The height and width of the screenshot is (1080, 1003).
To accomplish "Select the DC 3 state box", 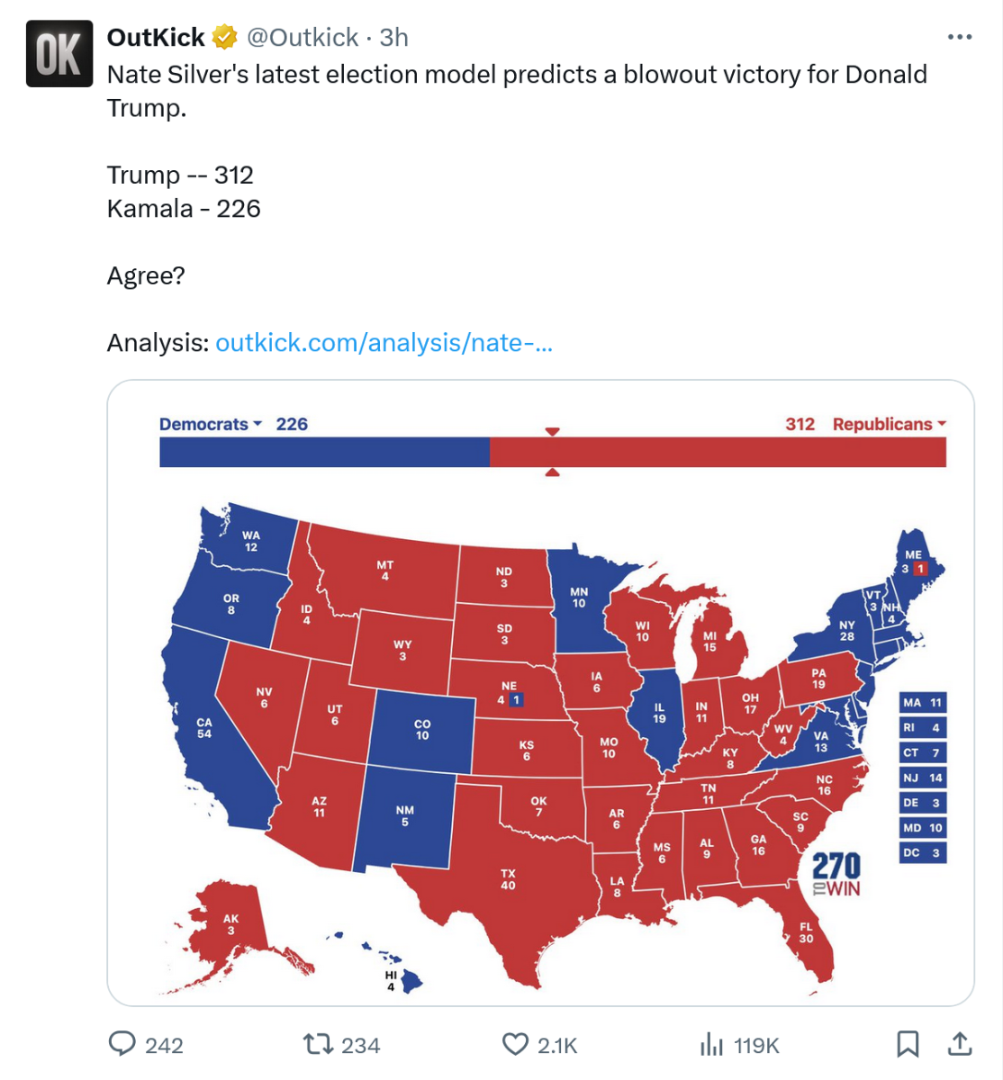I will point(923,852).
